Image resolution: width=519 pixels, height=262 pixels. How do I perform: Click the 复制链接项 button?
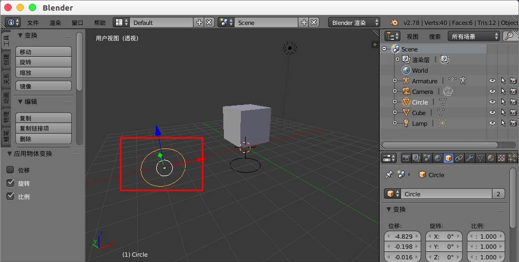(44, 128)
